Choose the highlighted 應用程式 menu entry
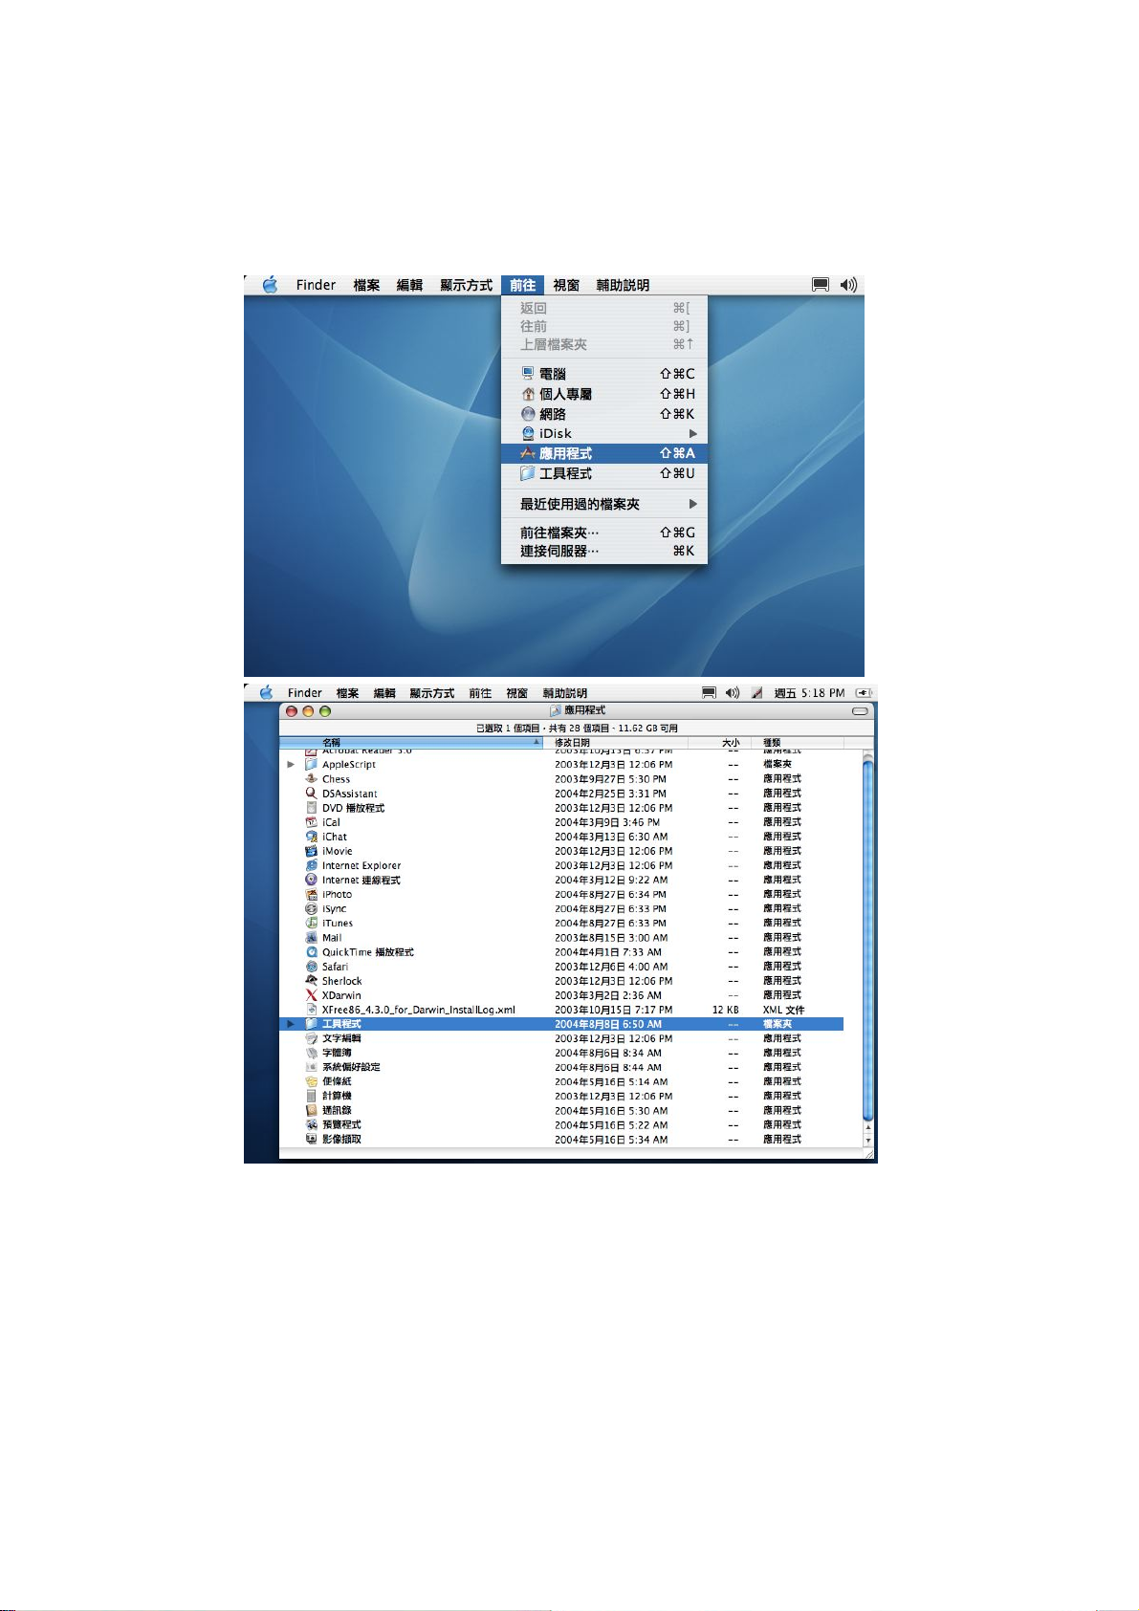The width and height of the screenshot is (1139, 1611). click(x=604, y=453)
